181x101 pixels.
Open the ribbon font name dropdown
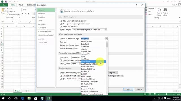(35, 10)
